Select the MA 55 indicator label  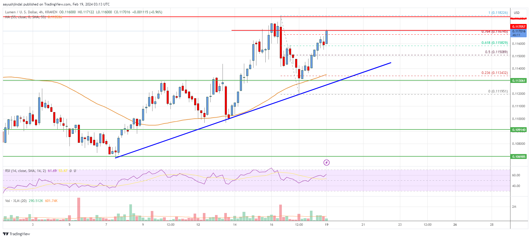[x=25, y=17]
